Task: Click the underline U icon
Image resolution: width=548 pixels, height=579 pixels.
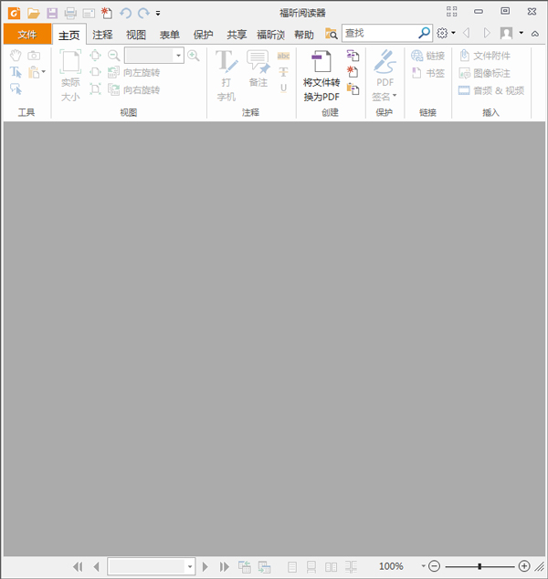Action: click(x=283, y=88)
